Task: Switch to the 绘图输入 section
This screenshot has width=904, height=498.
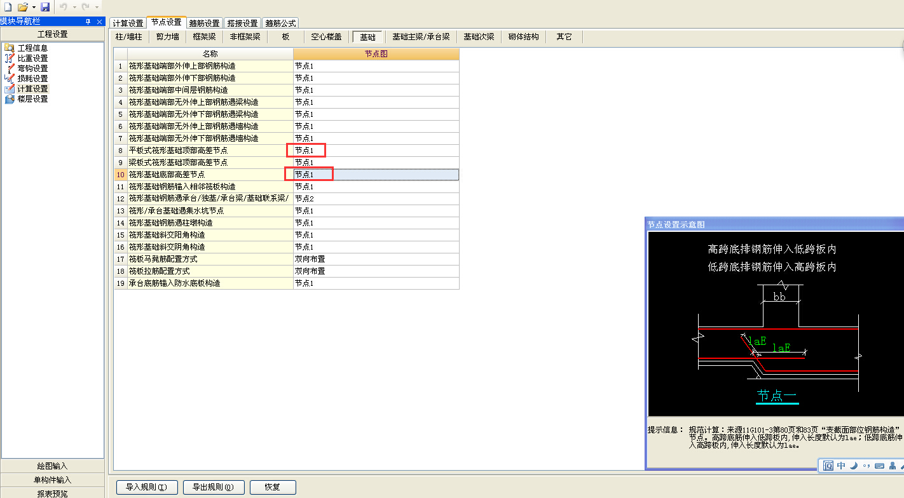Action: click(52, 466)
